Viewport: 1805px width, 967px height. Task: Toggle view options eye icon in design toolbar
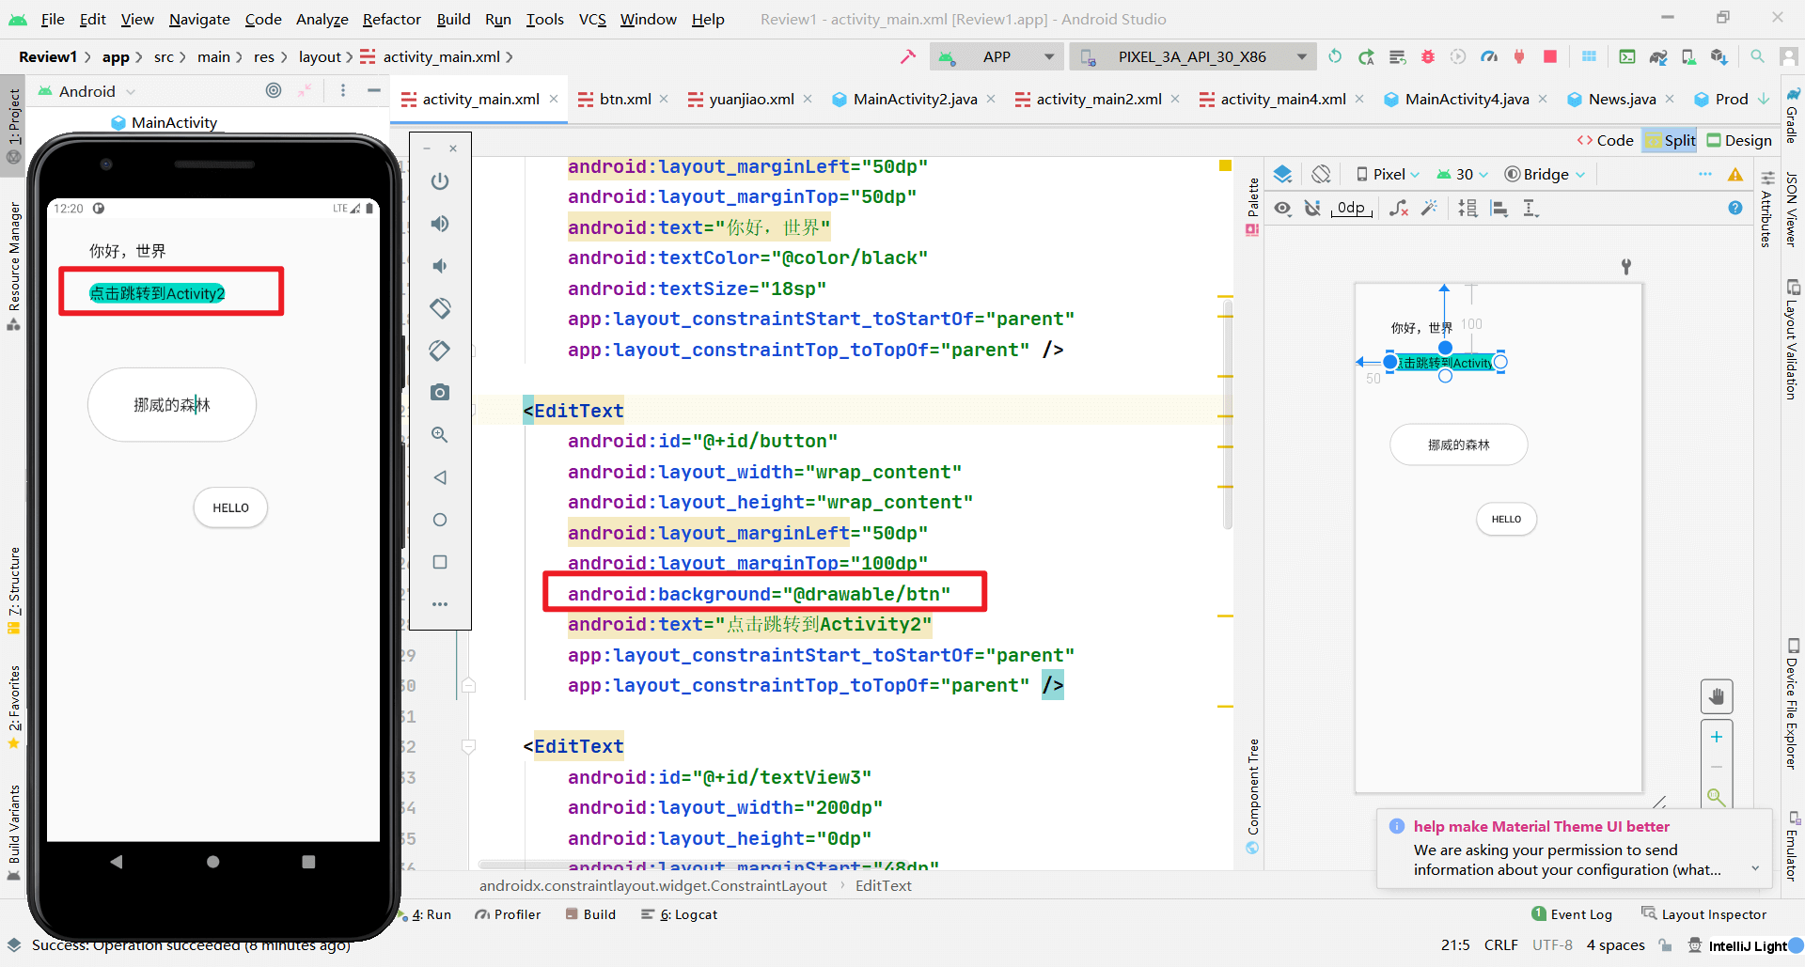[1282, 209]
